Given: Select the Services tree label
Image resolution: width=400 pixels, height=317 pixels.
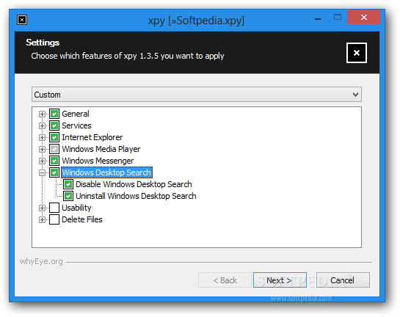Looking at the screenshot, I should tap(76, 125).
